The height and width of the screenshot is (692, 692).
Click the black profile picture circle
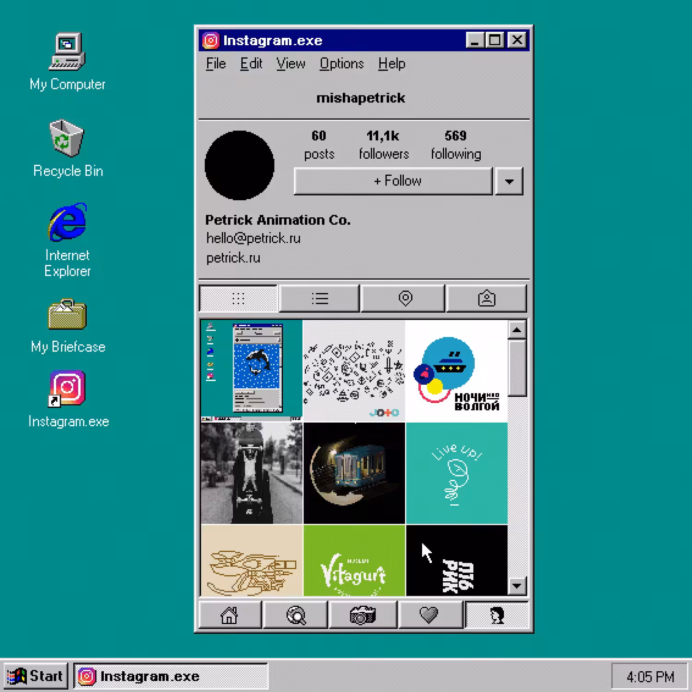pyautogui.click(x=239, y=165)
